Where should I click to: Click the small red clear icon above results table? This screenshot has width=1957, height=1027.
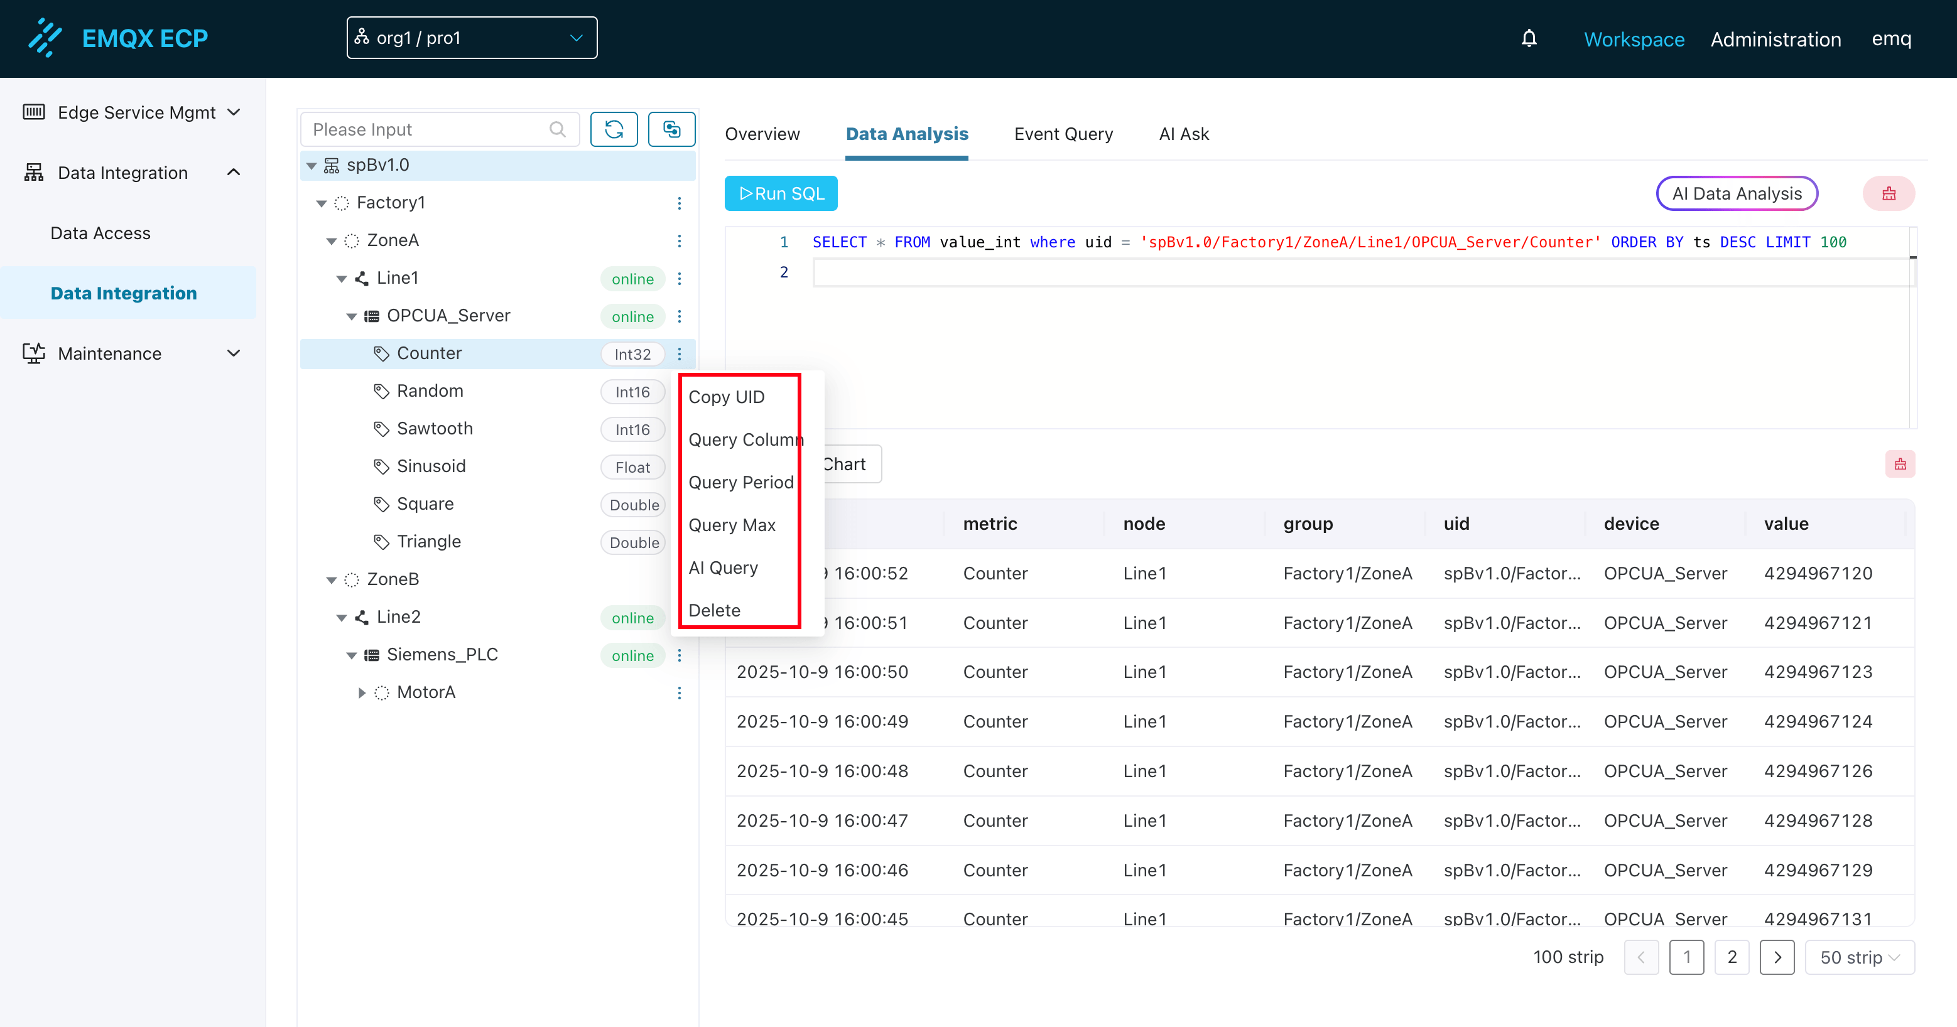[x=1899, y=464]
